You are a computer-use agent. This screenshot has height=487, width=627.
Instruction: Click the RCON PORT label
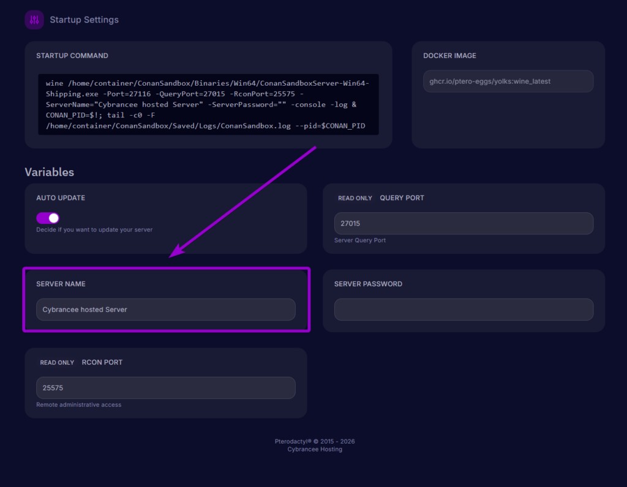pos(102,362)
